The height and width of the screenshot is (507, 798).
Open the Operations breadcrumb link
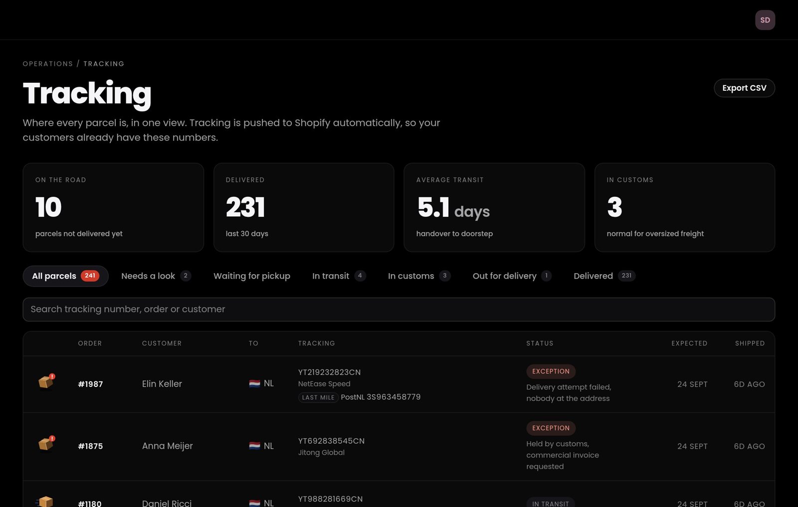click(x=48, y=64)
